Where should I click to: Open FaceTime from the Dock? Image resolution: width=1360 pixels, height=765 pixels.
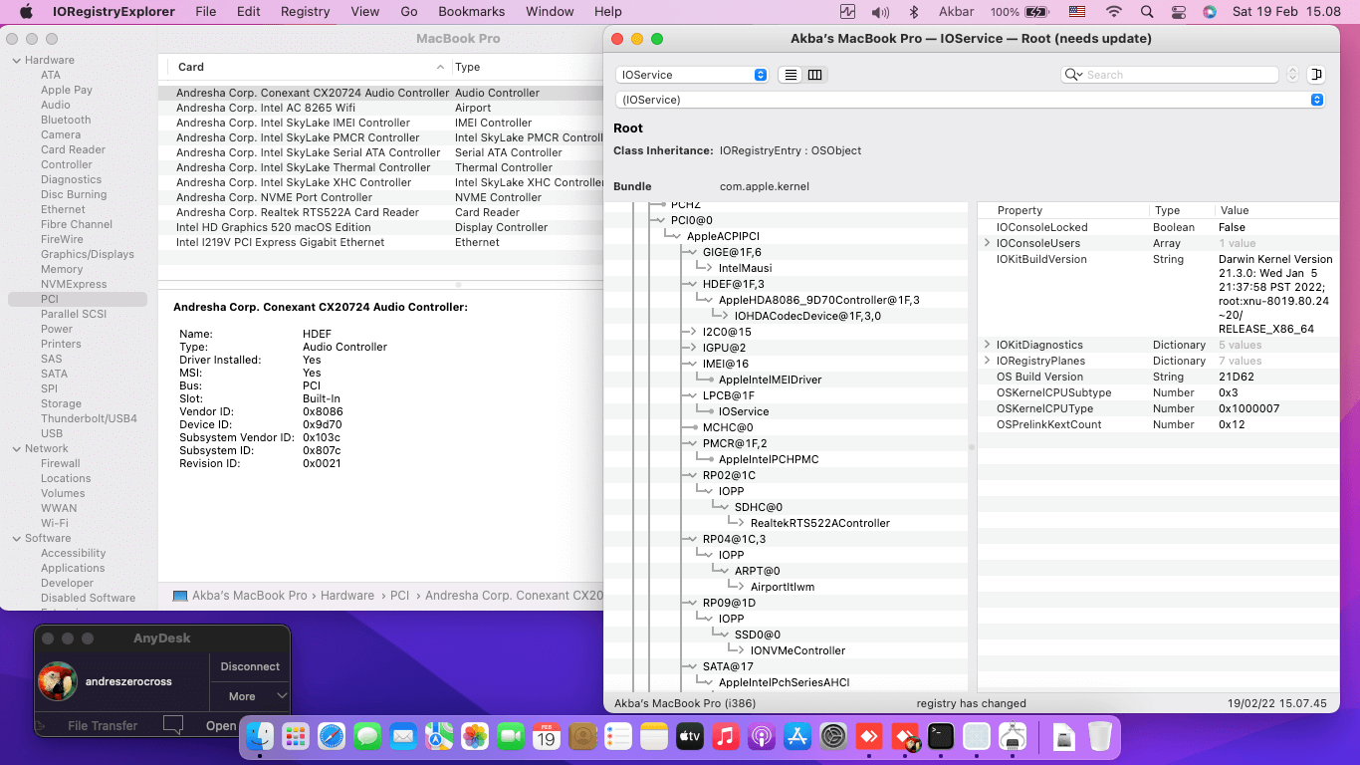point(511,736)
